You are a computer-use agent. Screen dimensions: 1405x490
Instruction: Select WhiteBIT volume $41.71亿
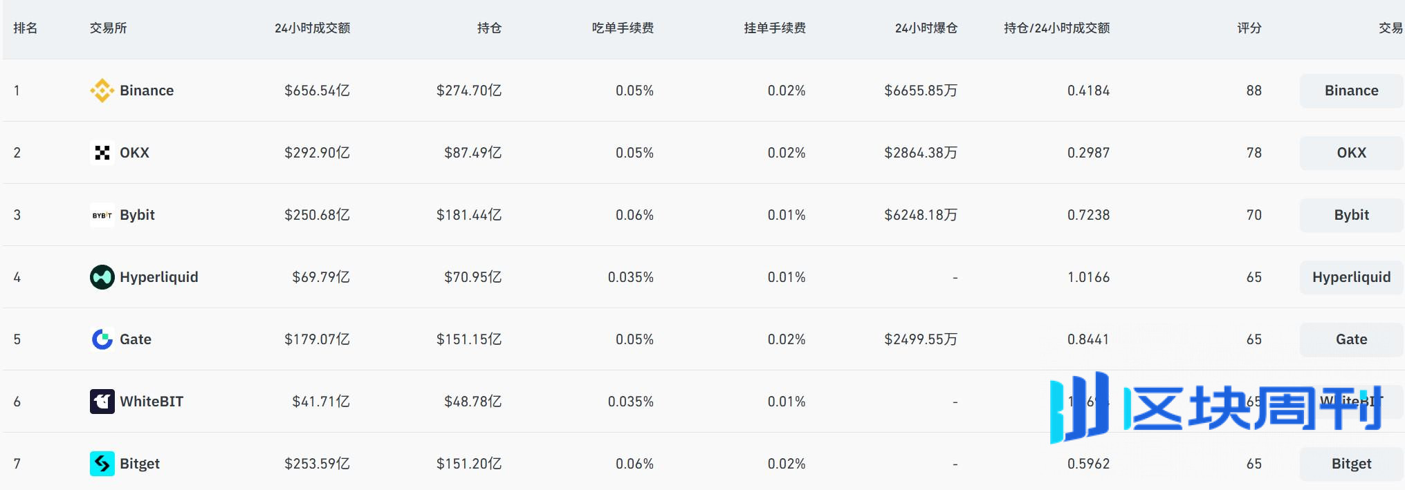321,402
